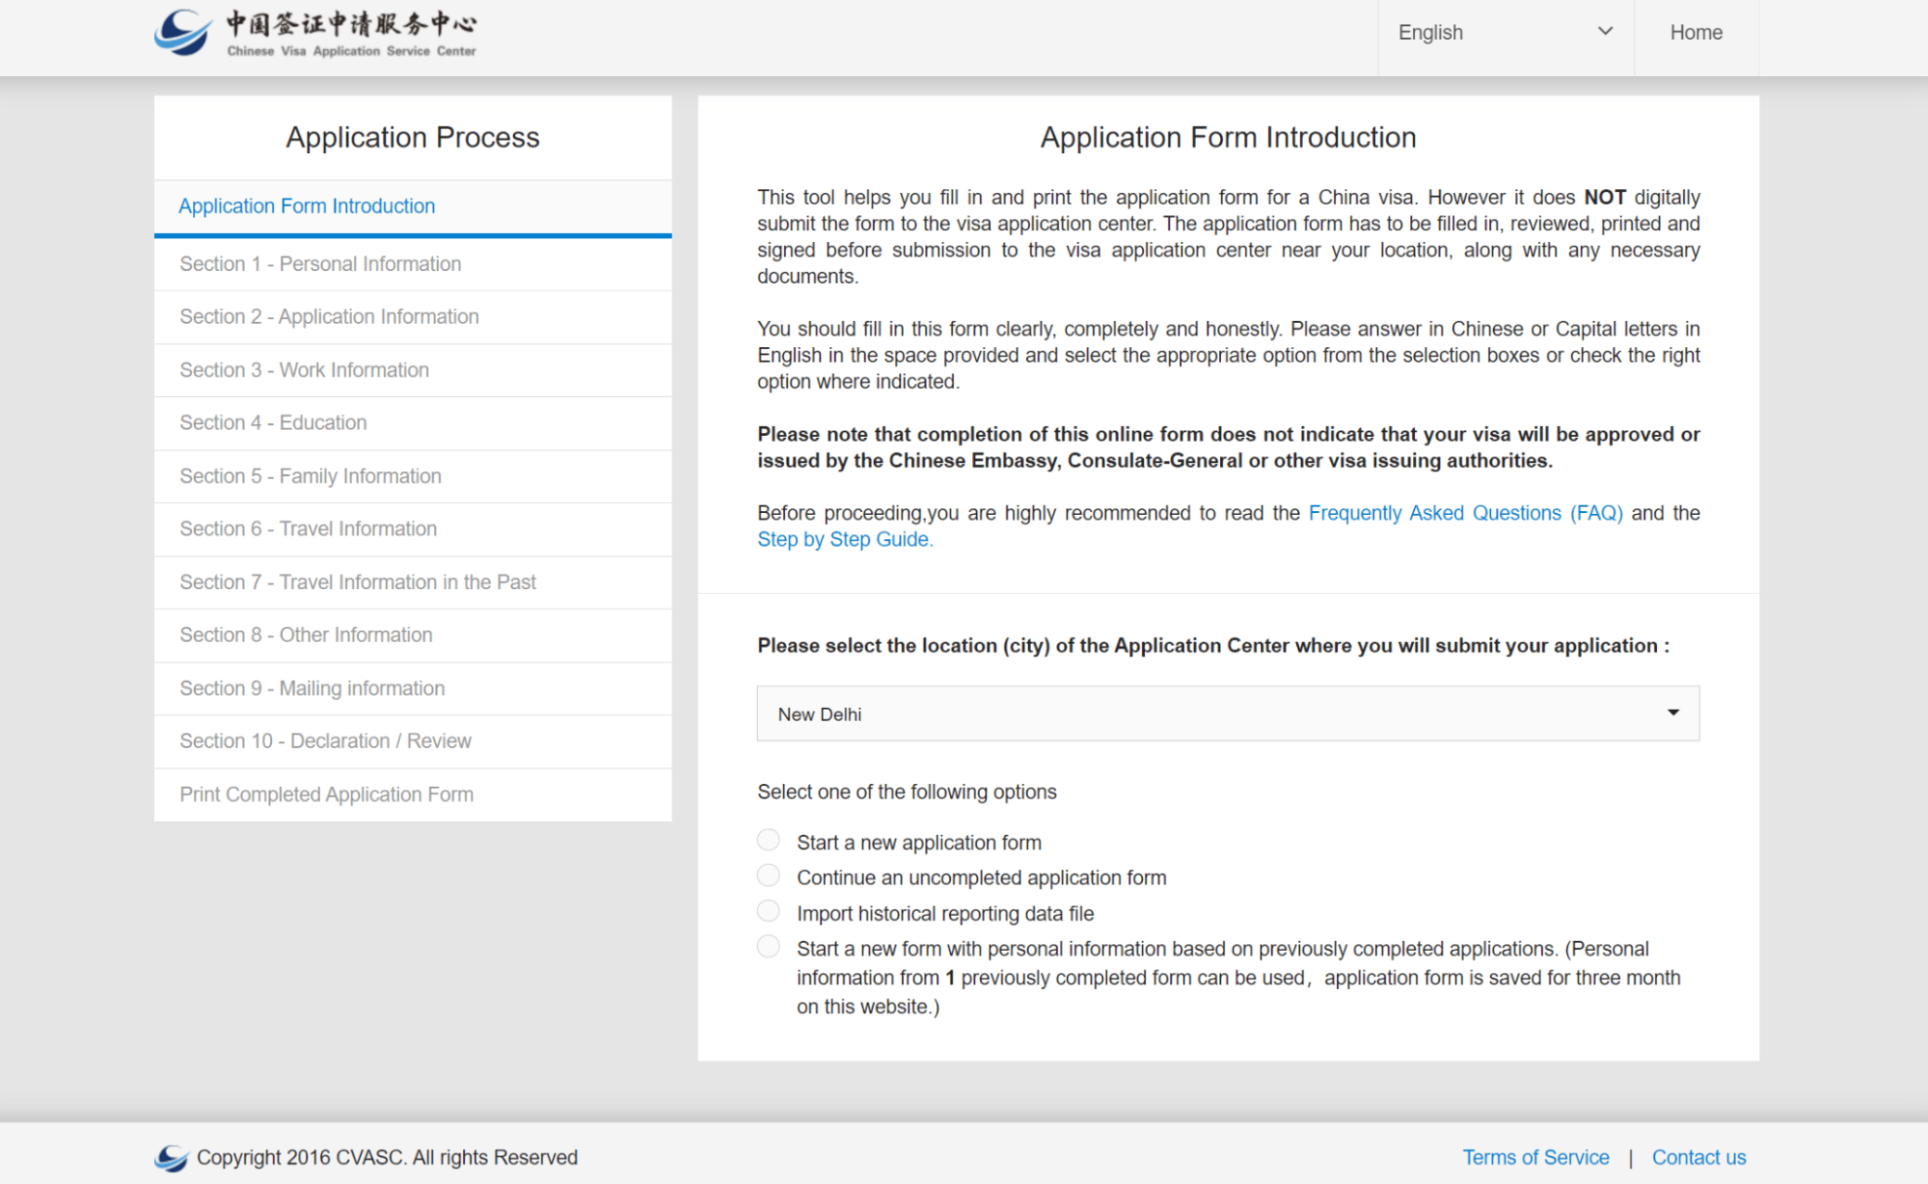Open Section 1 - Personal Information
This screenshot has height=1184, width=1928.
coord(320,264)
